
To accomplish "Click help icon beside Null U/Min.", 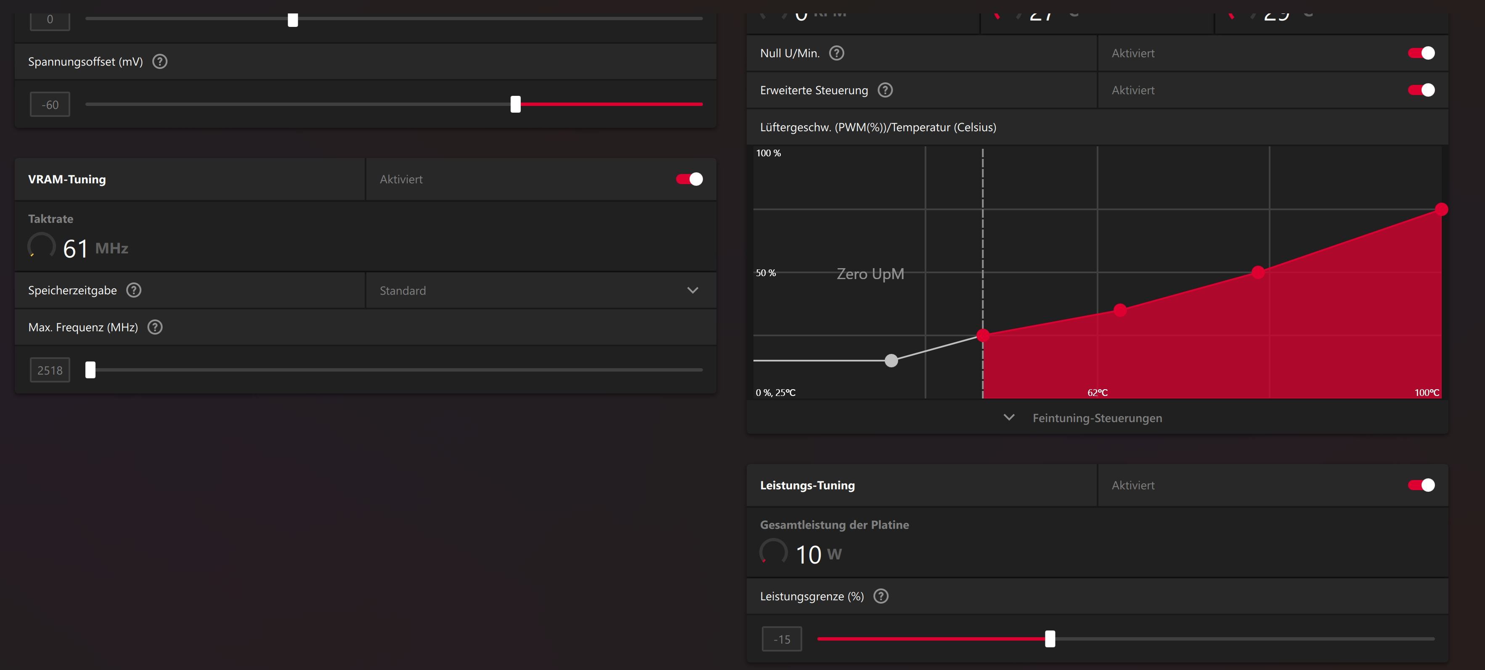I will pos(836,53).
